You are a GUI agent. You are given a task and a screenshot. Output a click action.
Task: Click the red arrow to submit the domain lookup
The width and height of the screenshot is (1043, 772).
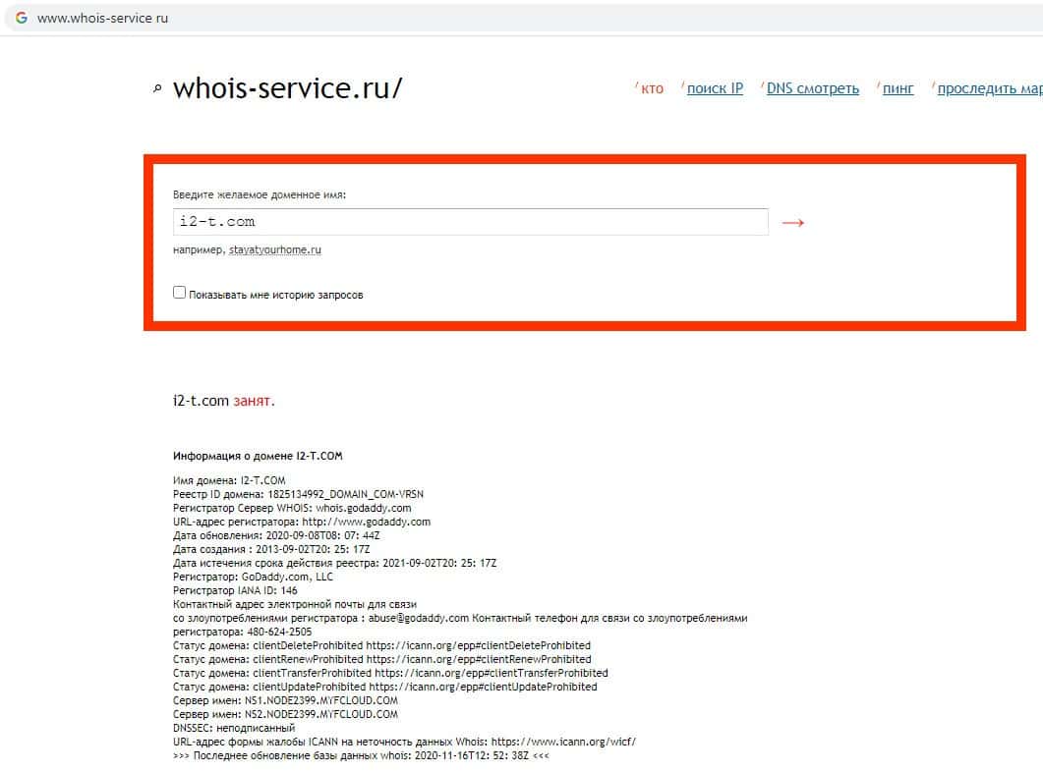click(793, 223)
